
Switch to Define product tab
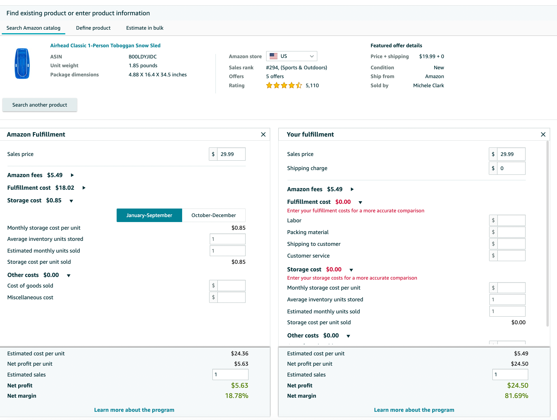click(x=93, y=28)
